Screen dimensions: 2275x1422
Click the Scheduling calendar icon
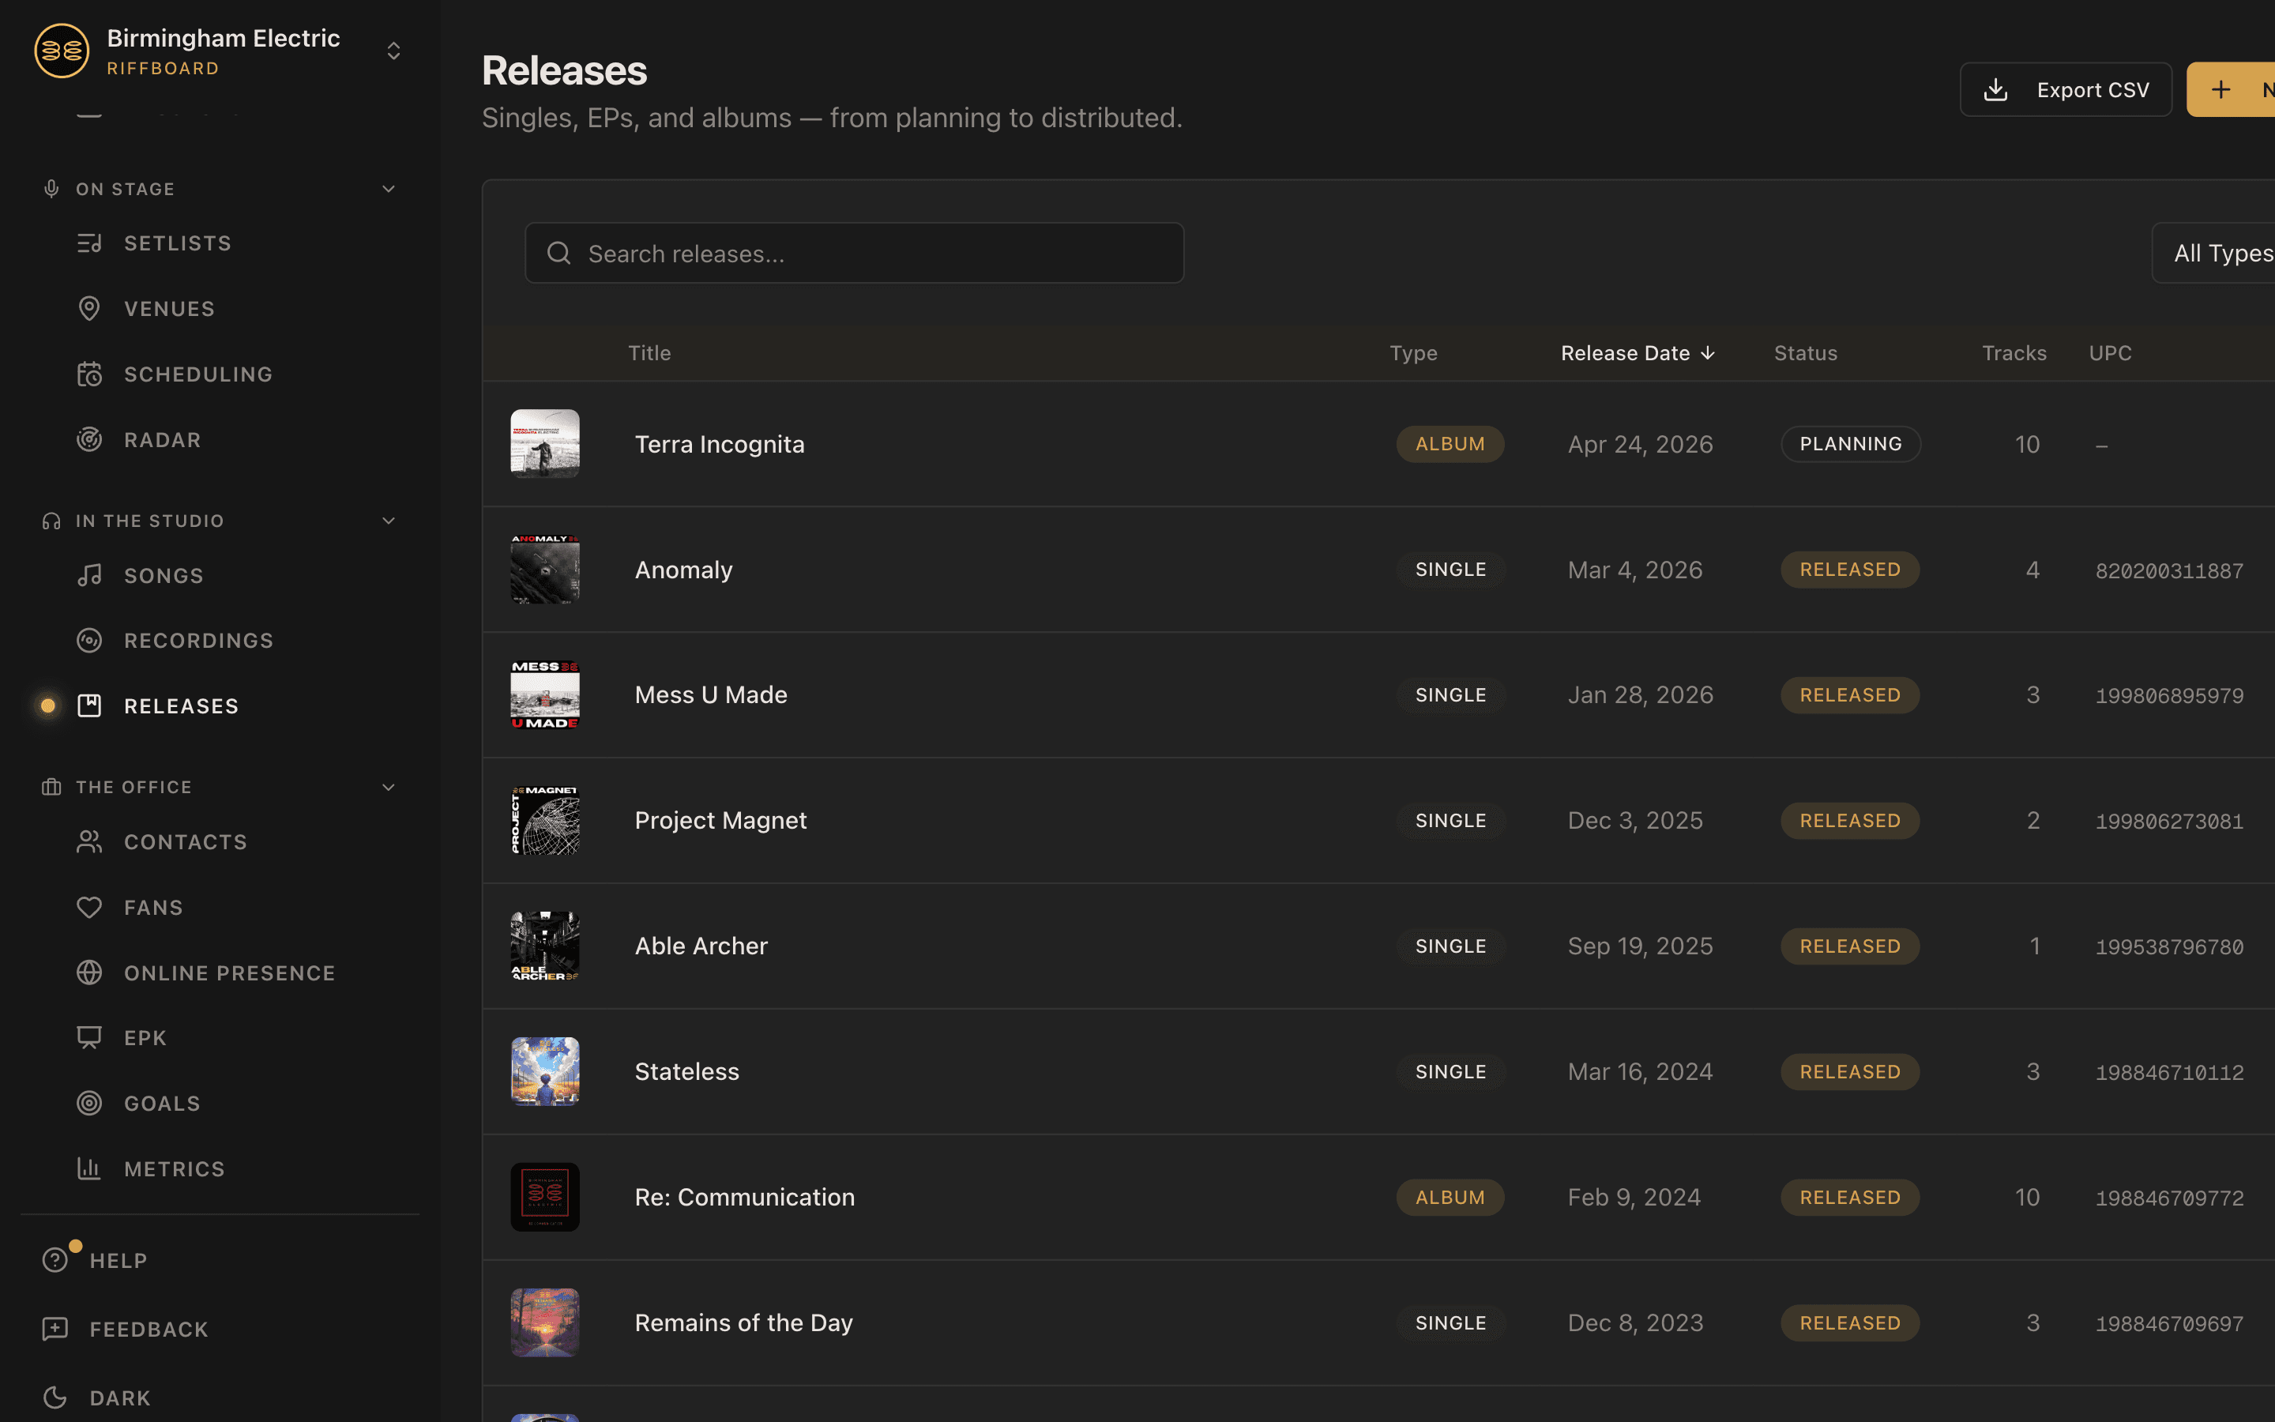point(89,374)
